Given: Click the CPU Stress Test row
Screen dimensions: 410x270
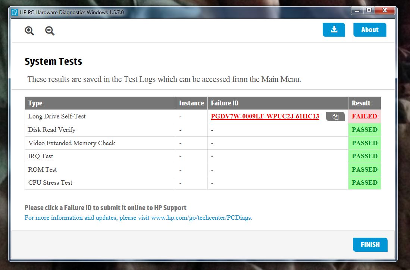Looking at the screenshot, I should [203, 182].
